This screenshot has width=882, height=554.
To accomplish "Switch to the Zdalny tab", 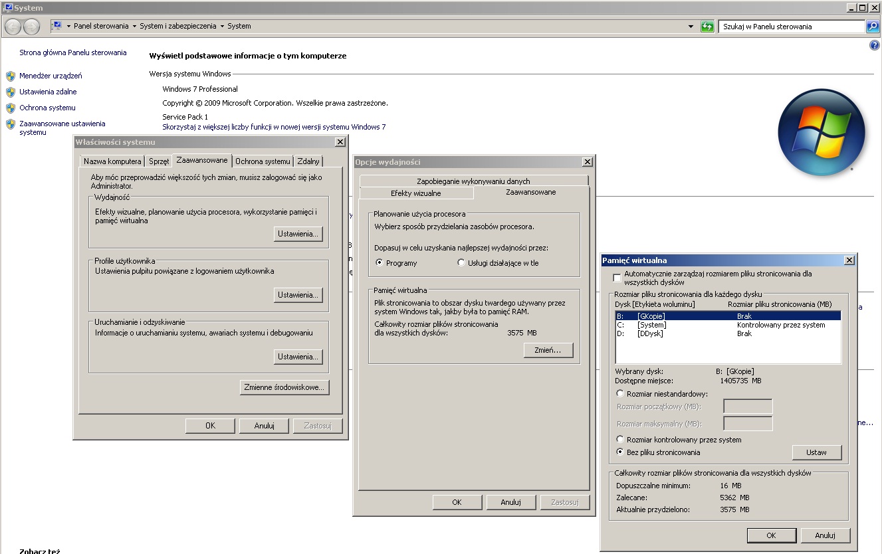I will 308,161.
